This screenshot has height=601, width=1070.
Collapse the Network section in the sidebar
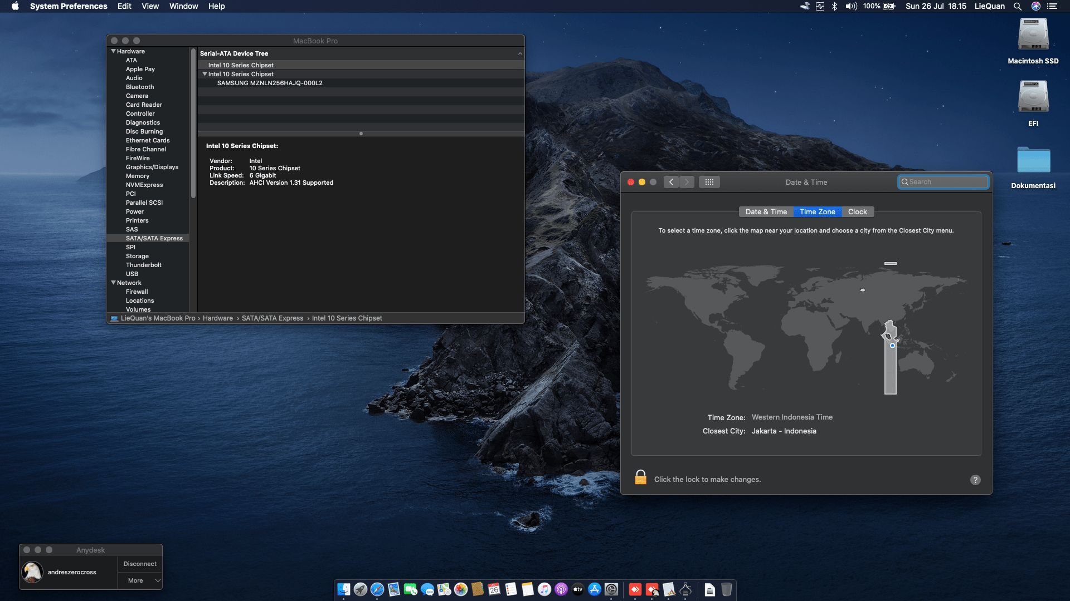114,283
